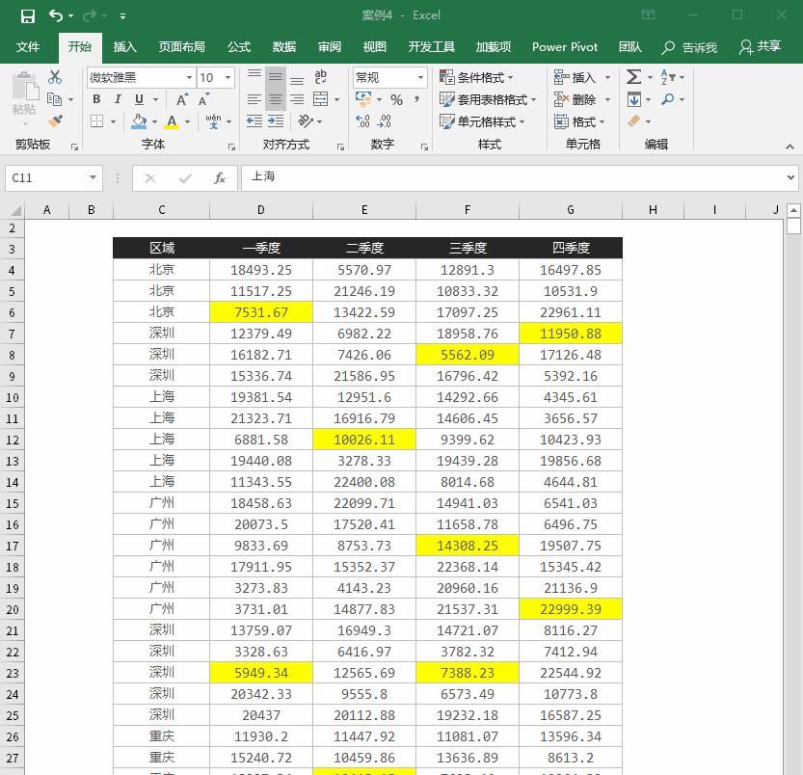Click the 告诉我 search box

(689, 47)
